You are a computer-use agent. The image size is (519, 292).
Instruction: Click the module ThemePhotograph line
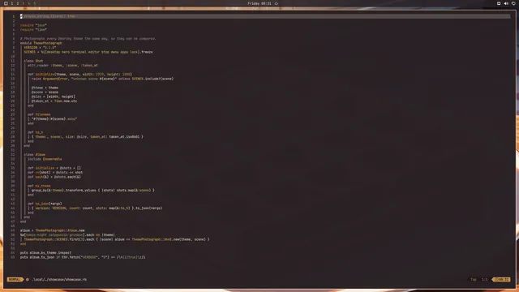41,43
